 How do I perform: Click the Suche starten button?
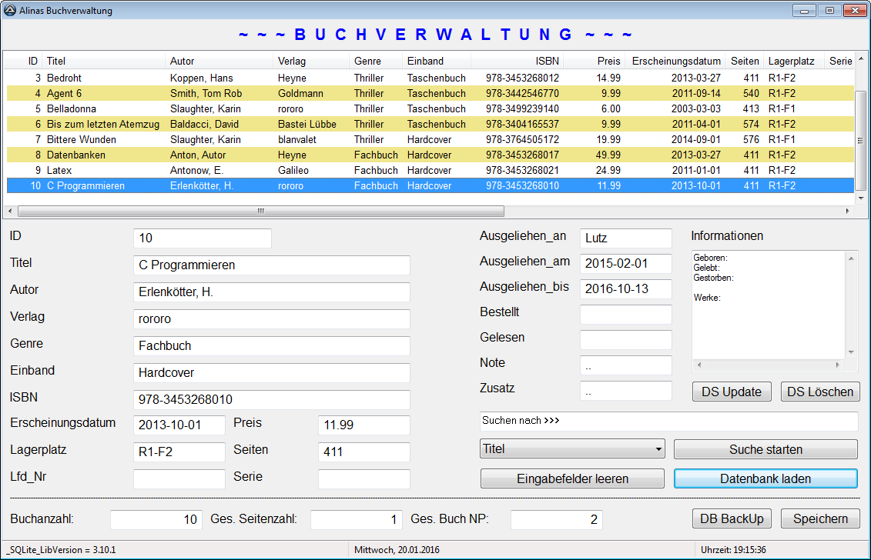(x=765, y=449)
